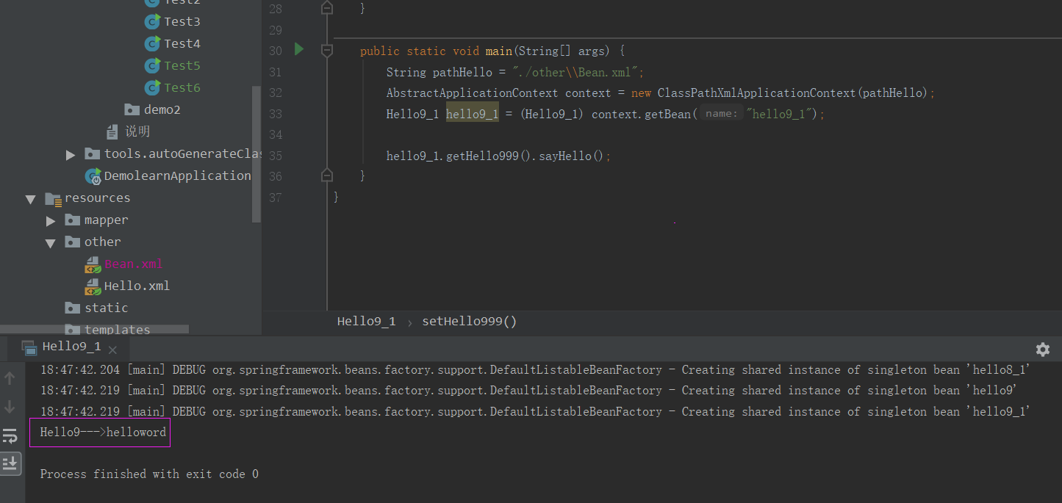Expand the tools.autoGenerateClass package

(x=71, y=154)
